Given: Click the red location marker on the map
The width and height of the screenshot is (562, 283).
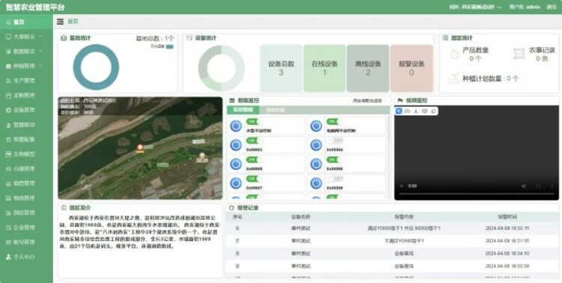Looking at the screenshot, I should tap(140, 148).
